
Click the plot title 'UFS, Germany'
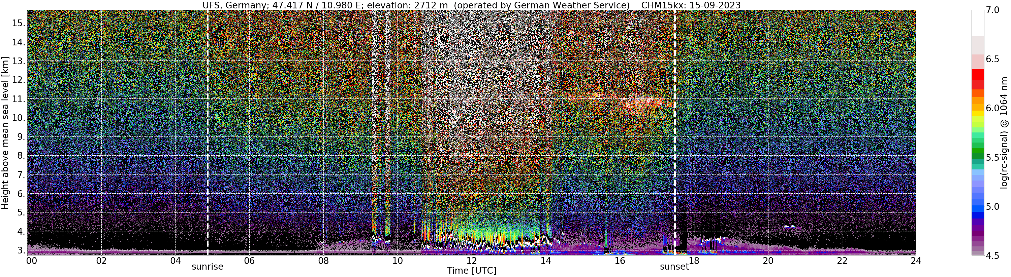tap(235, 5)
